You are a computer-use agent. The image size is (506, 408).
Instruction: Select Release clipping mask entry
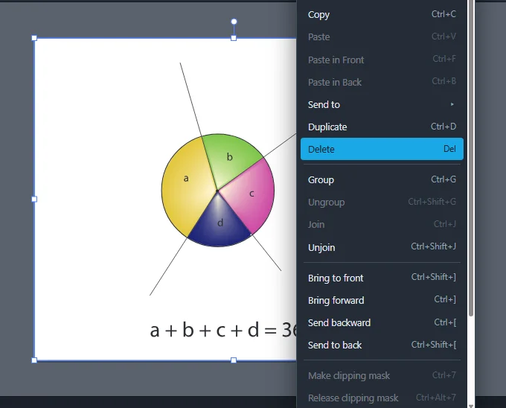[x=382, y=398]
